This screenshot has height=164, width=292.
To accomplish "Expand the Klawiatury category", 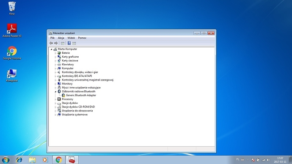I will 55,64.
